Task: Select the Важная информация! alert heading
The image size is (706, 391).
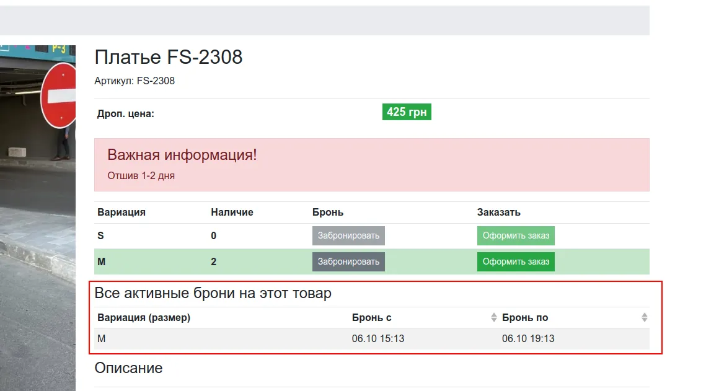Action: point(182,155)
